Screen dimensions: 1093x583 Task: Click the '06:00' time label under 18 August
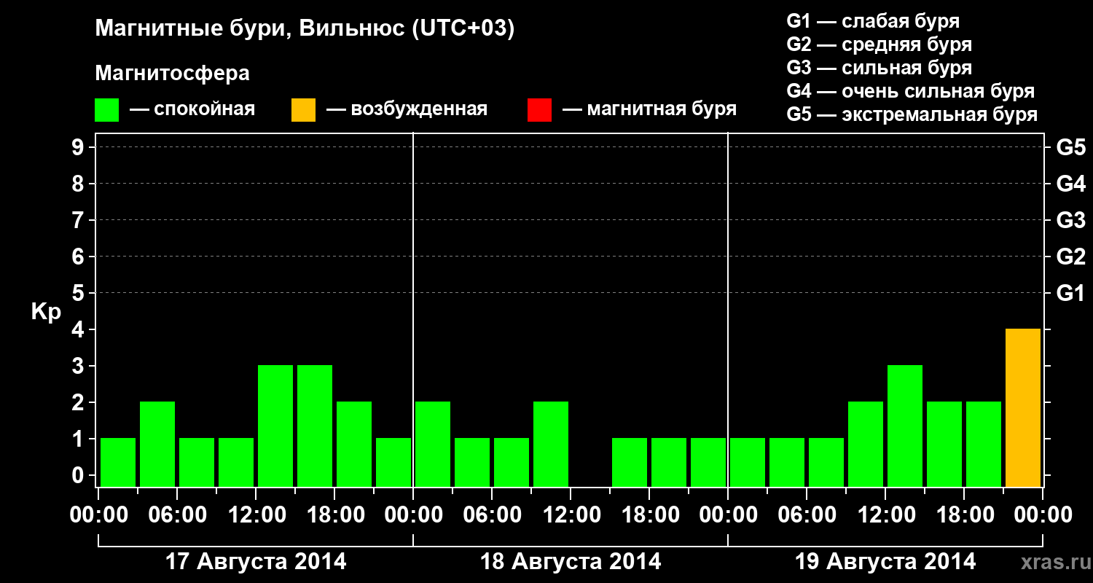491,515
